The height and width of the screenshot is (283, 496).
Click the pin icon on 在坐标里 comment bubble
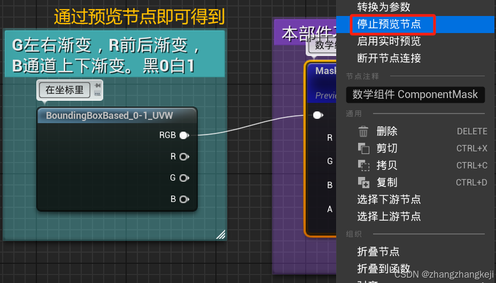pos(98,85)
